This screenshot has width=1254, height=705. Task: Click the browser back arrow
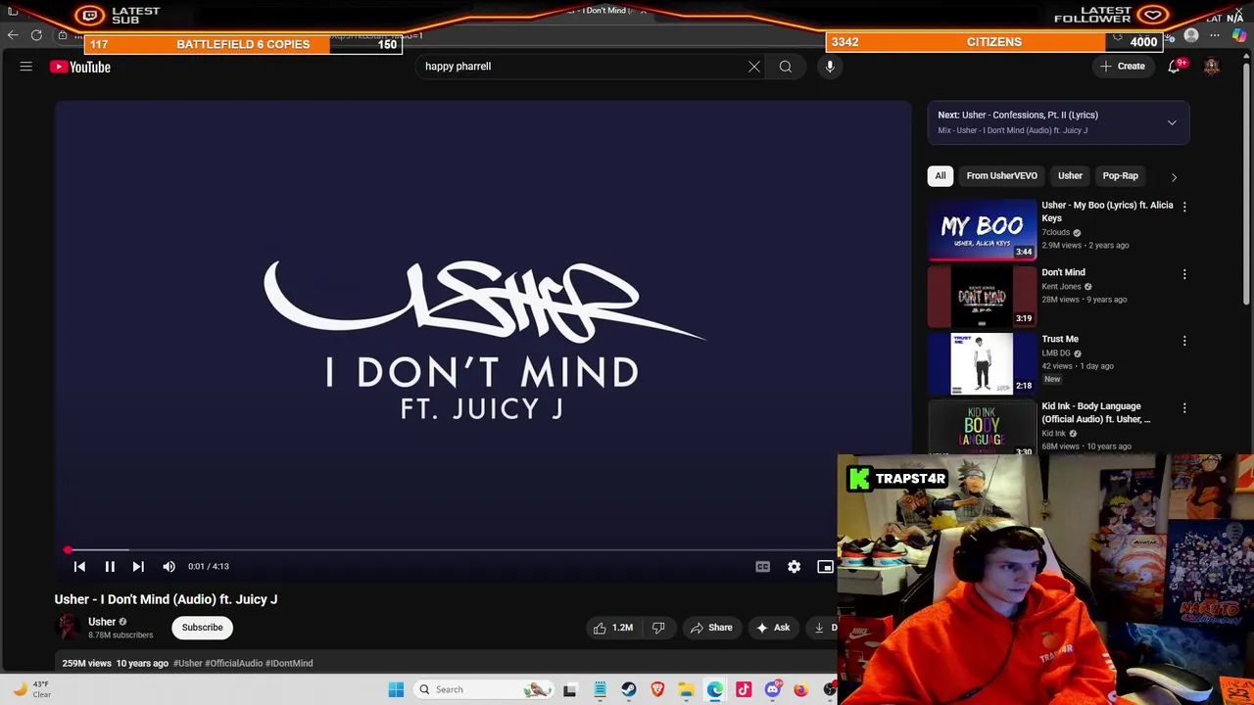[x=12, y=35]
